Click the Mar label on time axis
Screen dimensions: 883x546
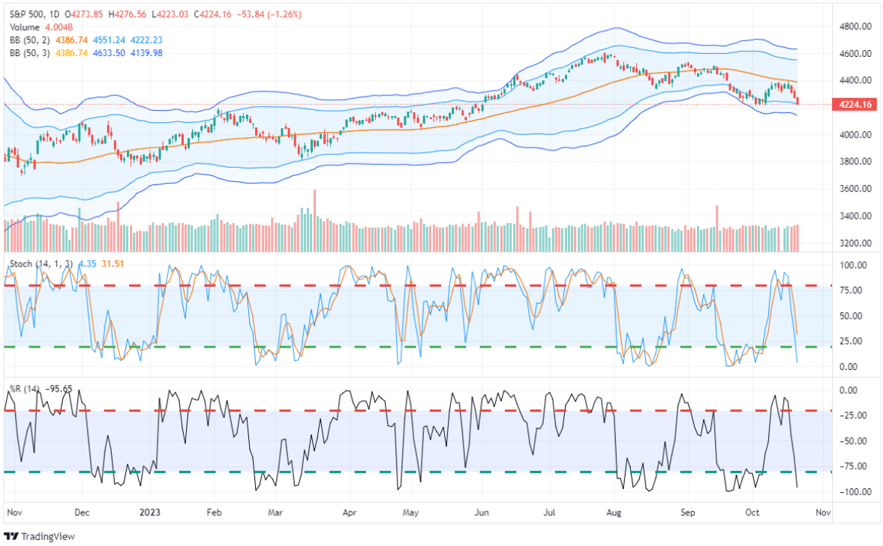click(x=275, y=512)
